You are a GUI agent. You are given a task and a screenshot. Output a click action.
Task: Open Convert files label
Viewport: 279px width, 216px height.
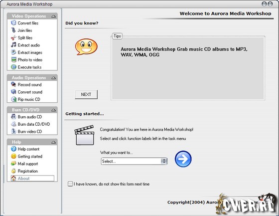point(28,23)
